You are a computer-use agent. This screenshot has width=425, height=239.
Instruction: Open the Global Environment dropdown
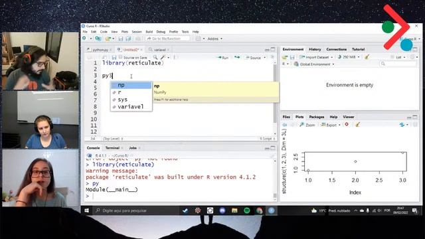pos(314,64)
